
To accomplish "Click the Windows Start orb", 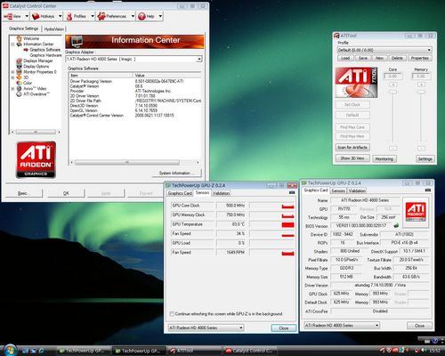I will click(10, 350).
